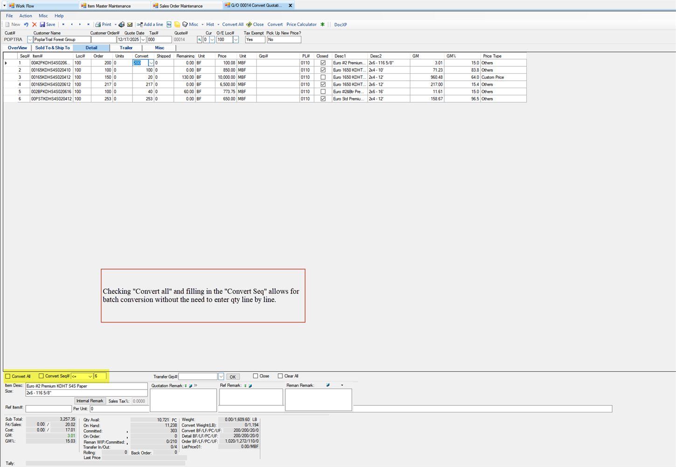Click the undo arrow icon

tap(26, 24)
